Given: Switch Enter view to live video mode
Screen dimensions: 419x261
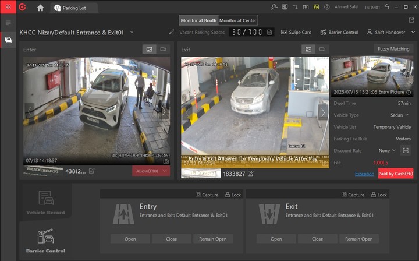Looking at the screenshot, I should [x=163, y=50].
